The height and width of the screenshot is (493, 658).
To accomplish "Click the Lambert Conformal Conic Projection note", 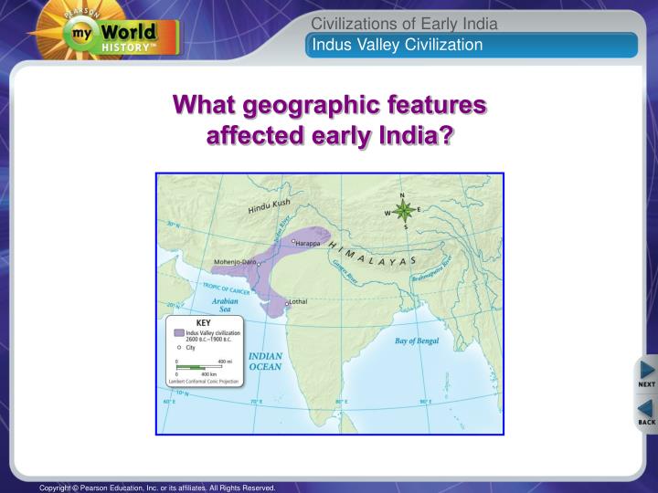I will click(204, 382).
